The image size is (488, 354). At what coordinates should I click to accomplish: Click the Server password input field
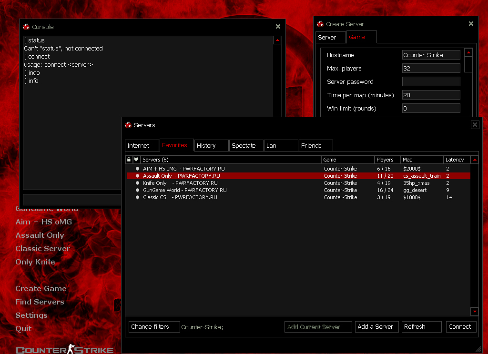pos(431,81)
